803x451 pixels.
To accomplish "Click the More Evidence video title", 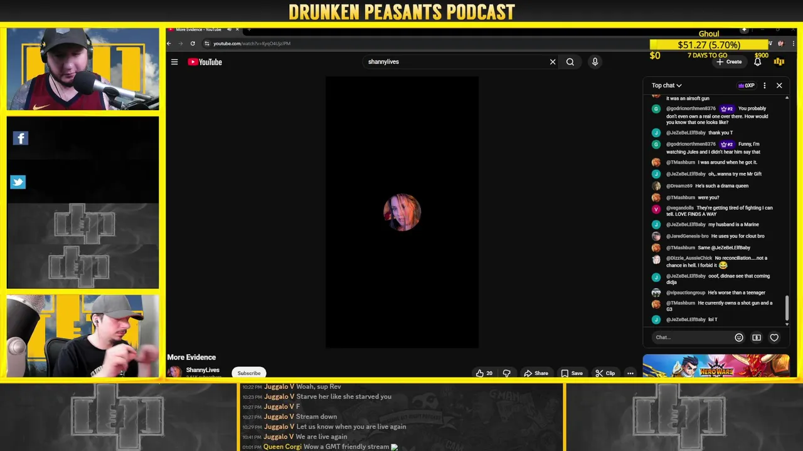I will point(191,357).
